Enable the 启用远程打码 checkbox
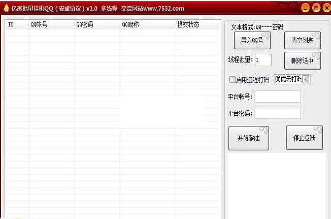This screenshot has height=219, width=331. 233,80
